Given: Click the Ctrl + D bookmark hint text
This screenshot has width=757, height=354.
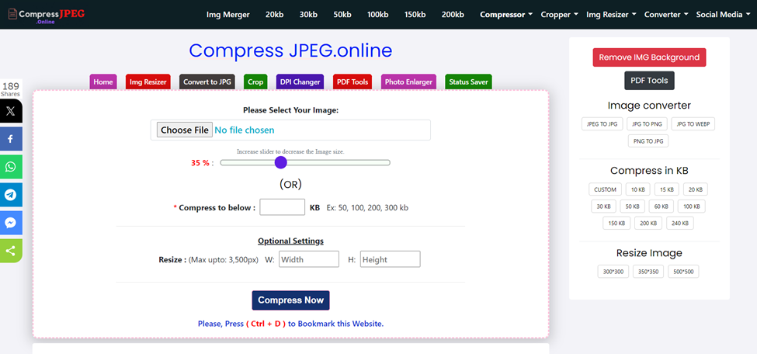Looking at the screenshot, I should tap(266, 324).
